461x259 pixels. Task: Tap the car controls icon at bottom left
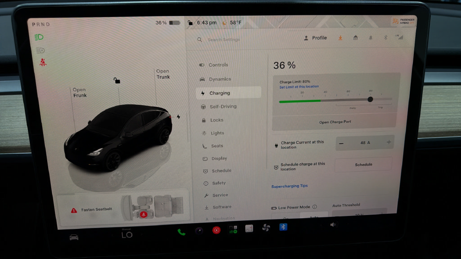click(74, 237)
